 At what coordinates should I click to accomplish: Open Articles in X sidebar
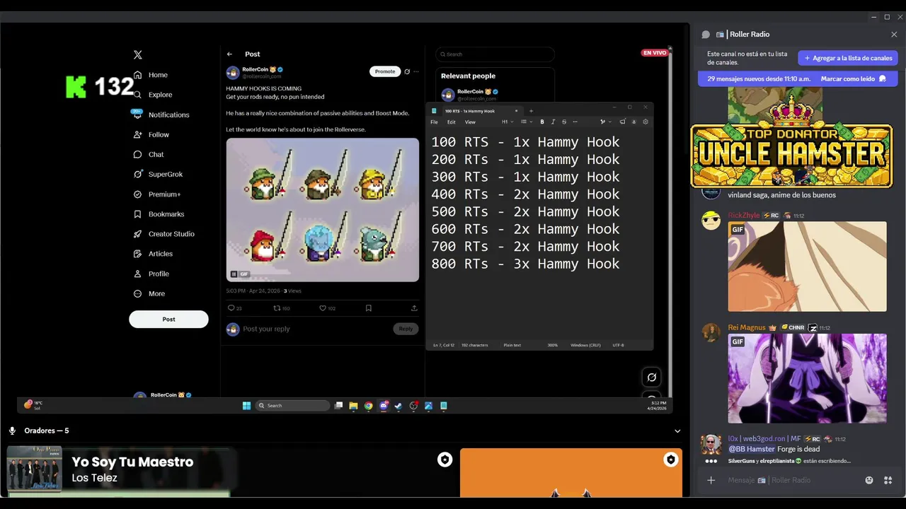tap(153, 254)
